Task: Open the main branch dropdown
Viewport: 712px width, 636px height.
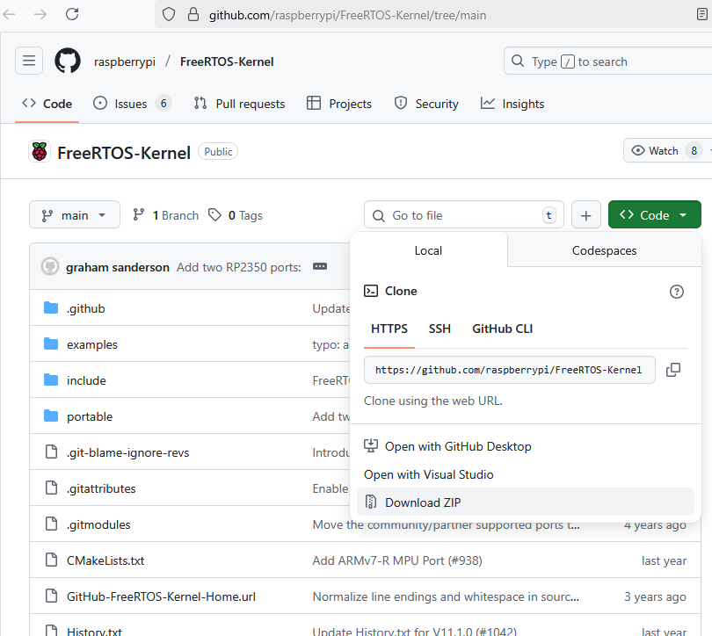Action: pyautogui.click(x=74, y=214)
